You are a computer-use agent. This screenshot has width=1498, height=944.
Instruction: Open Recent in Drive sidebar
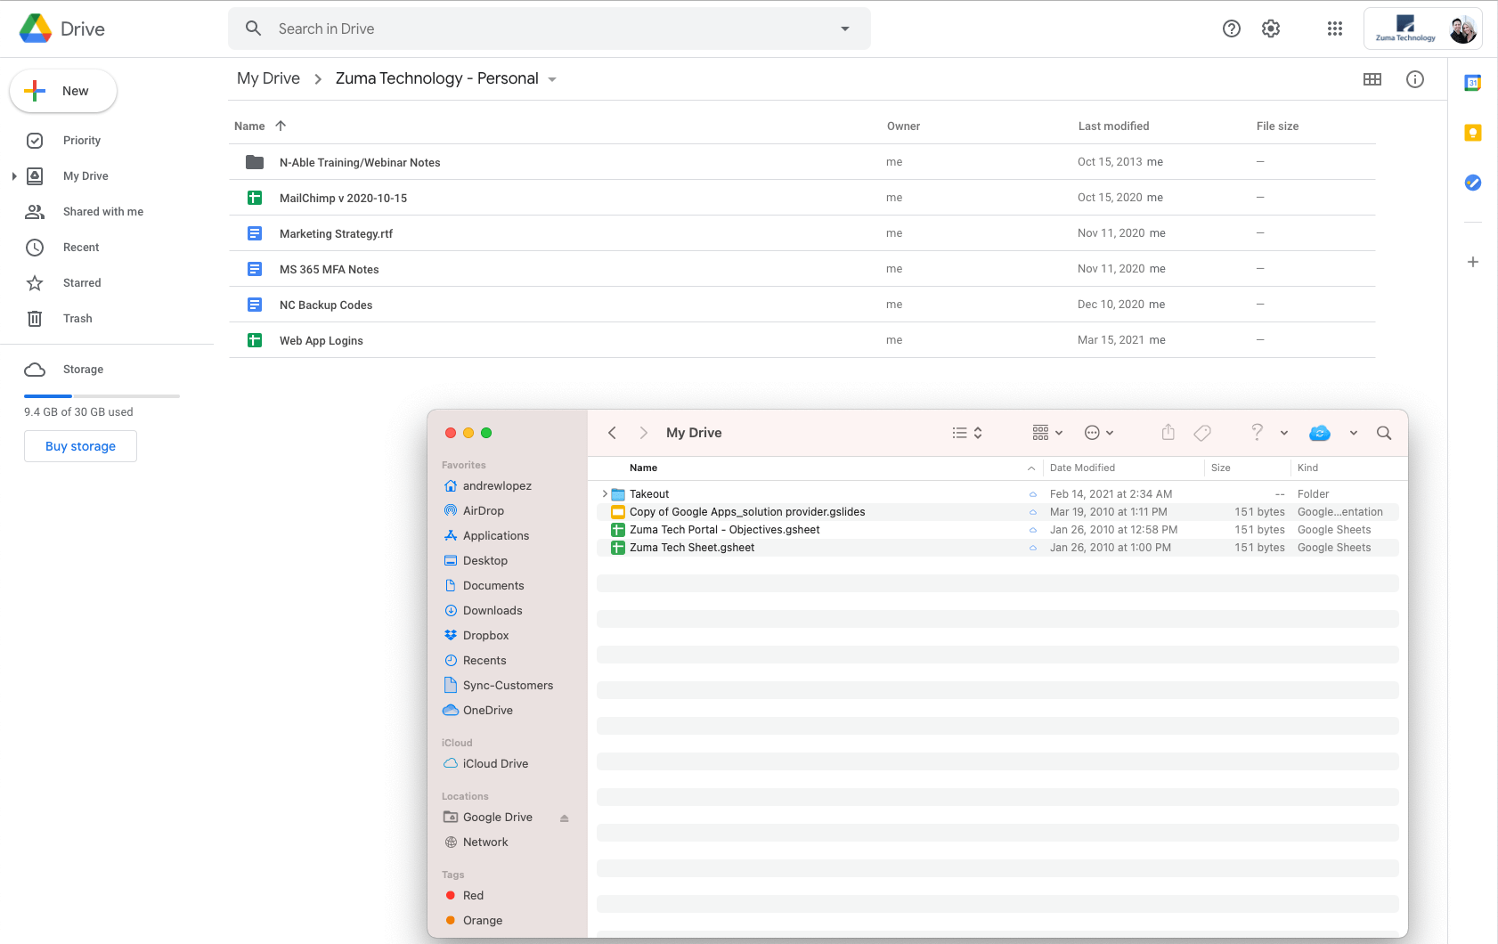click(81, 248)
